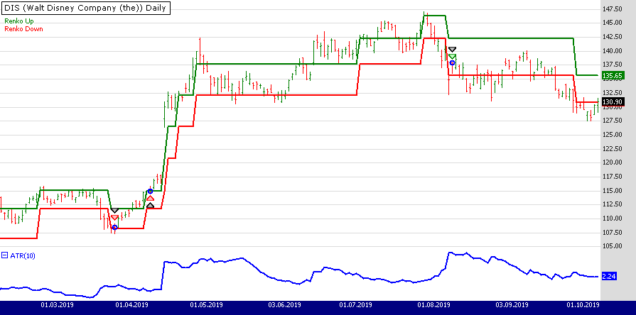The image size is (636, 315).
Task: Click the black up-triangle marker in April
Action: tap(150, 206)
